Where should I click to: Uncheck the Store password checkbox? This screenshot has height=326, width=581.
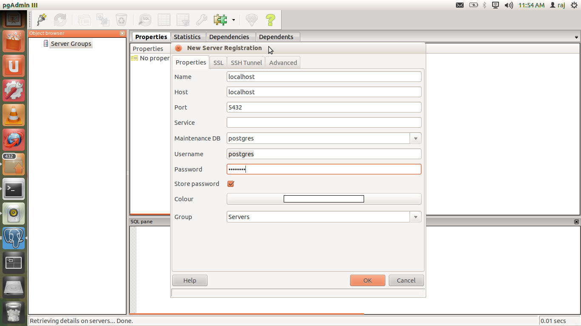tap(231, 184)
